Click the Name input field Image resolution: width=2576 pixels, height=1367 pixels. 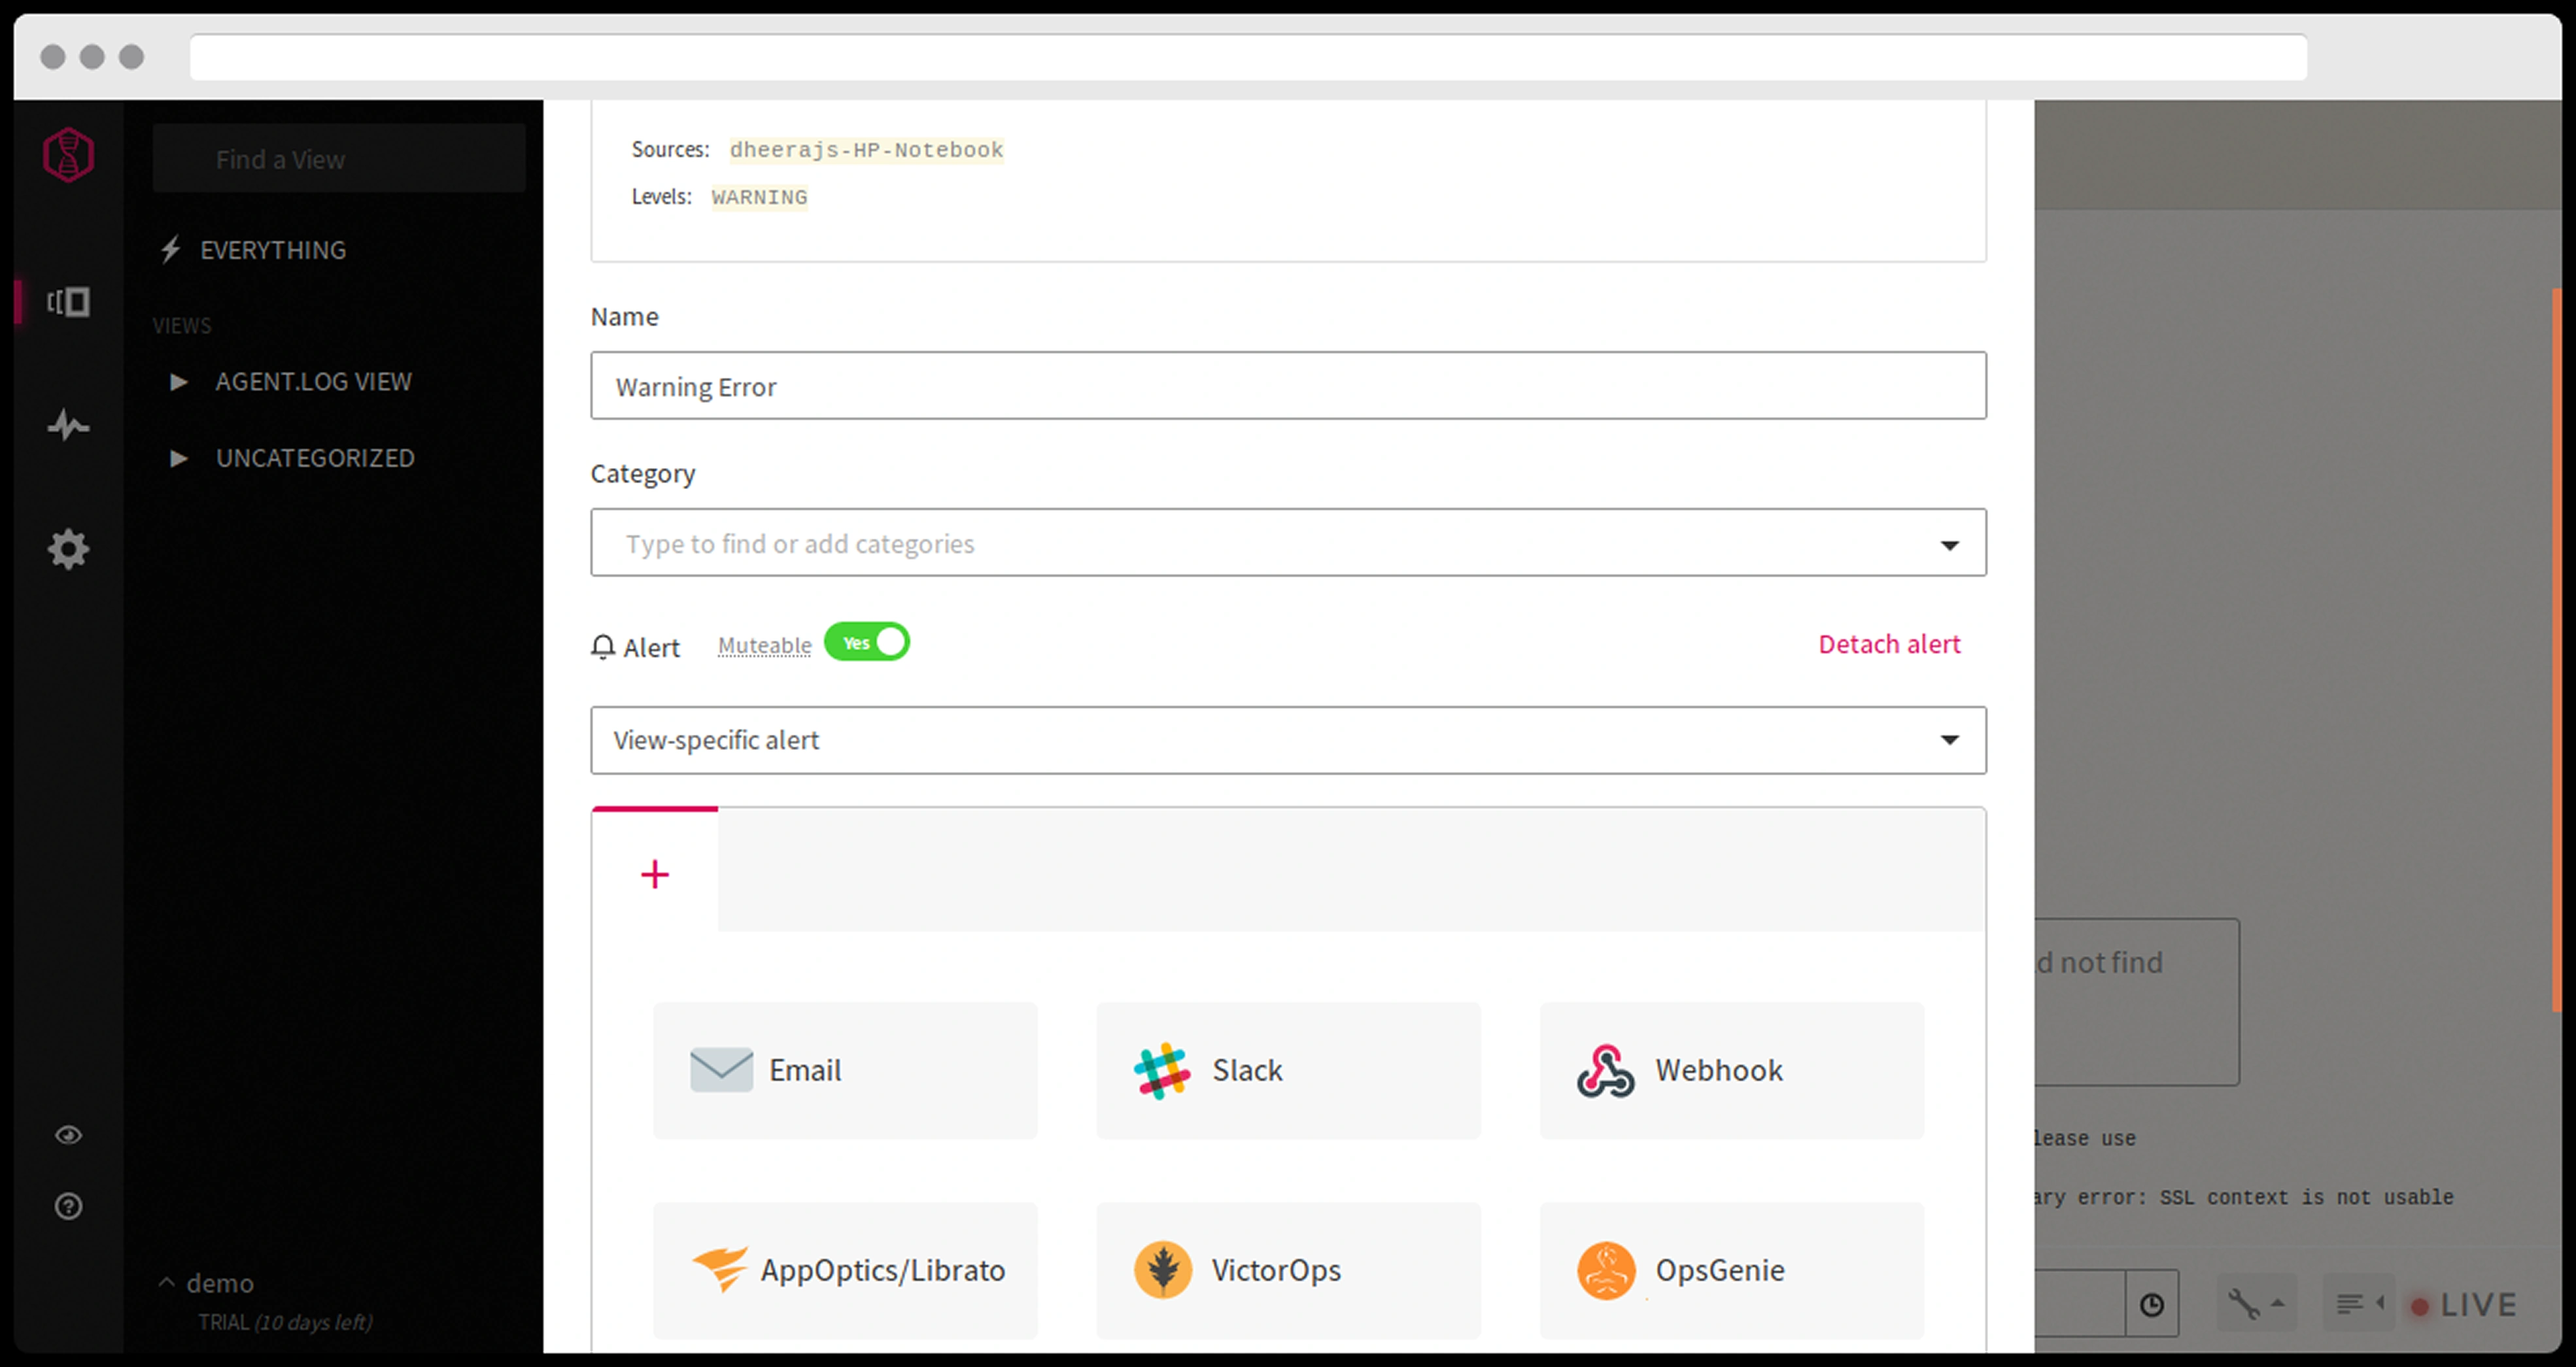click(1287, 386)
